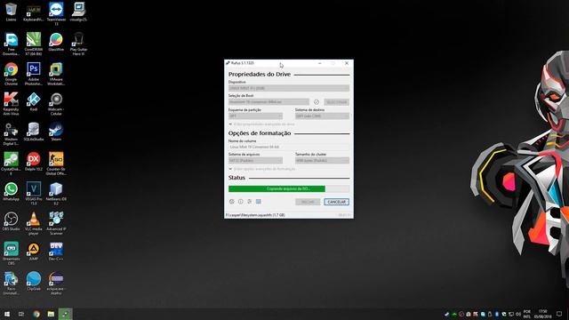Screen dimensions: 569x320
Task: Click the Rufus taskbar button
Action: 65,314
